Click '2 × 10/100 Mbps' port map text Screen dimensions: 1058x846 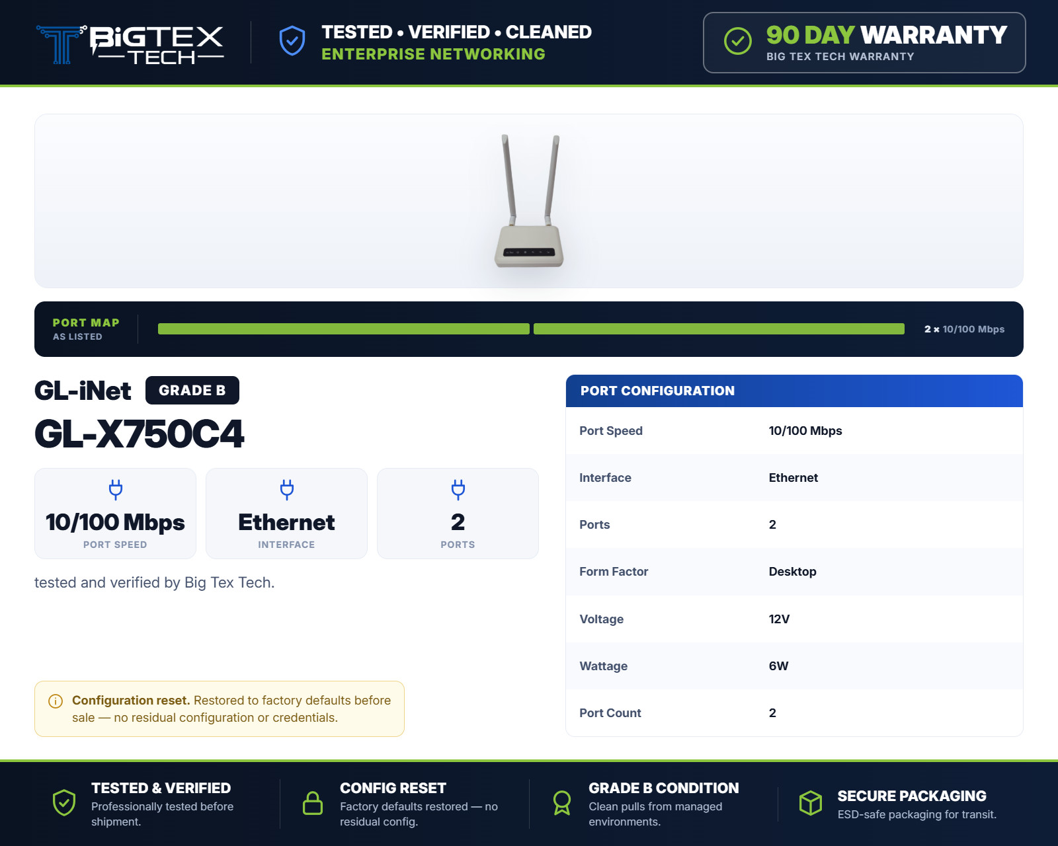964,329
